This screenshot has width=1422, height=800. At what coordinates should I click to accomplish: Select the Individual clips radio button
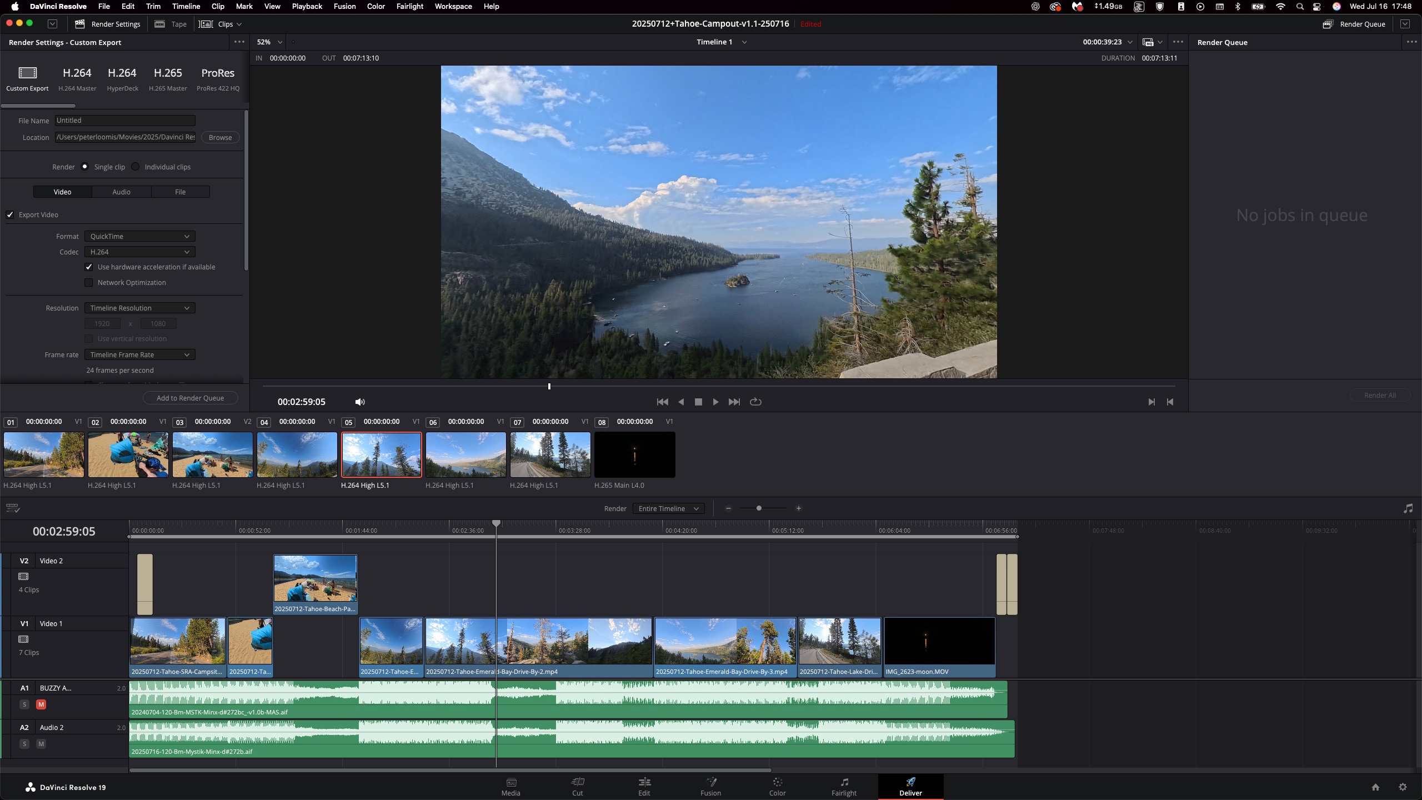pos(136,166)
